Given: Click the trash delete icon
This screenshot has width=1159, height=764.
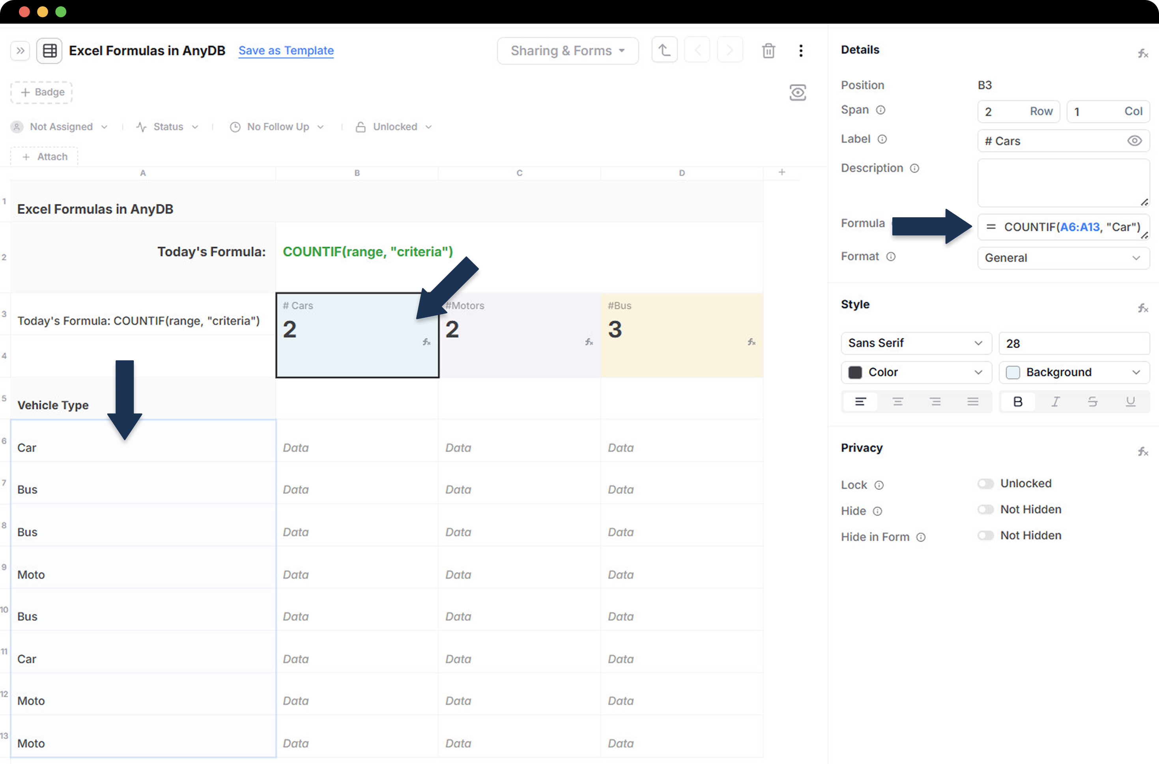Looking at the screenshot, I should 768,51.
